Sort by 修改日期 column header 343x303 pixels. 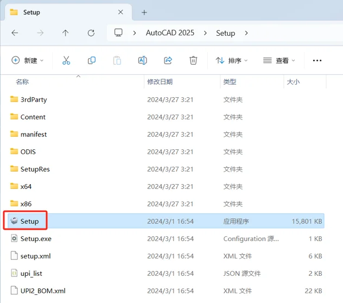click(160, 82)
